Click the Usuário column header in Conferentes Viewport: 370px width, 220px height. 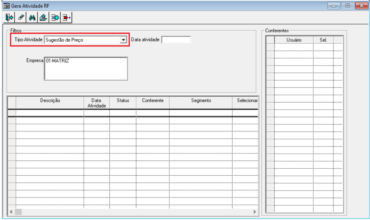294,40
